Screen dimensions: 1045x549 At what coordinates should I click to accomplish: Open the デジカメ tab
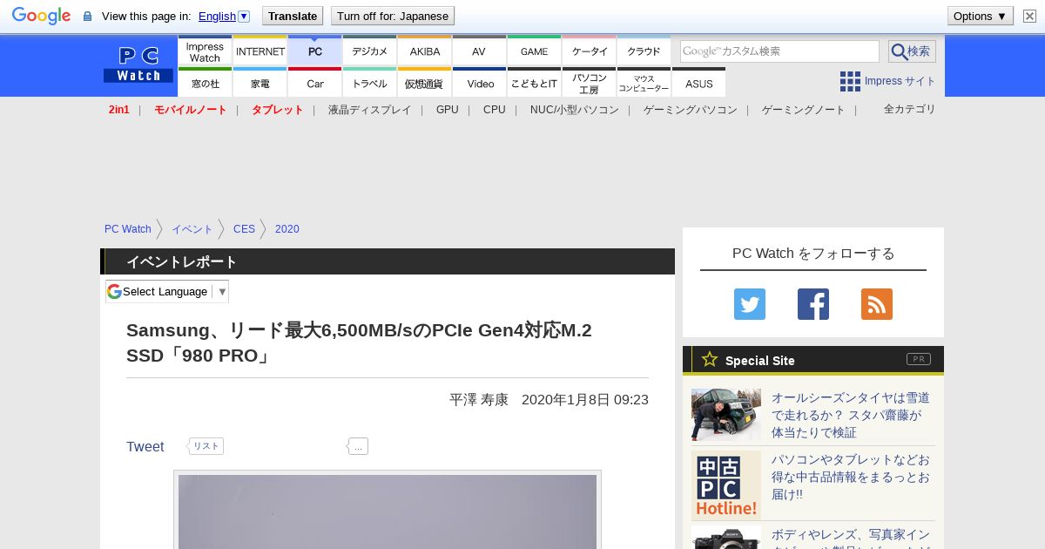coord(370,51)
